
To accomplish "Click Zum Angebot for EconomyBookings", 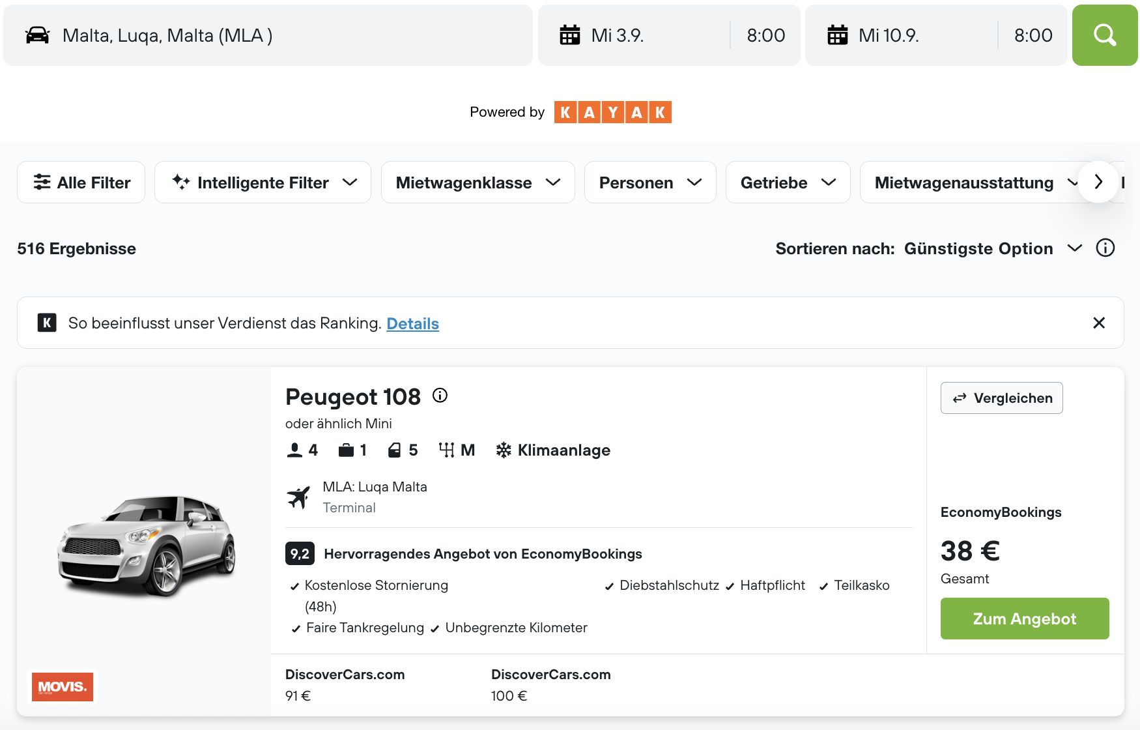I will (1025, 619).
